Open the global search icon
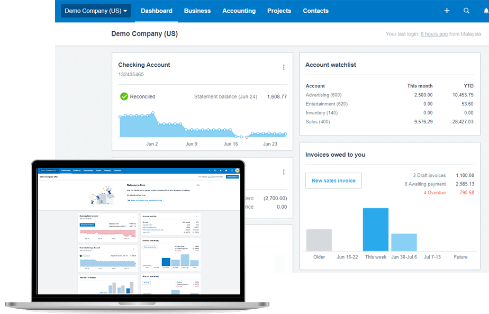Image resolution: width=489 pixels, height=314 pixels. point(466,11)
